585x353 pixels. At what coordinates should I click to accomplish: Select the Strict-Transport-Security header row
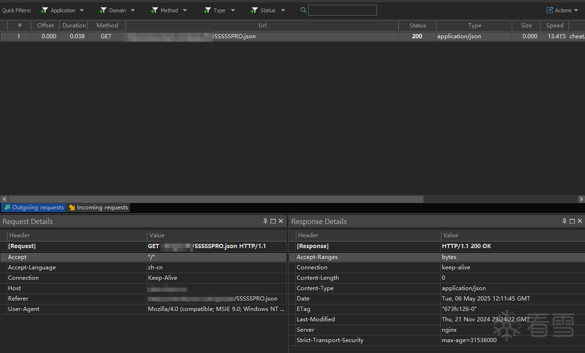437,340
